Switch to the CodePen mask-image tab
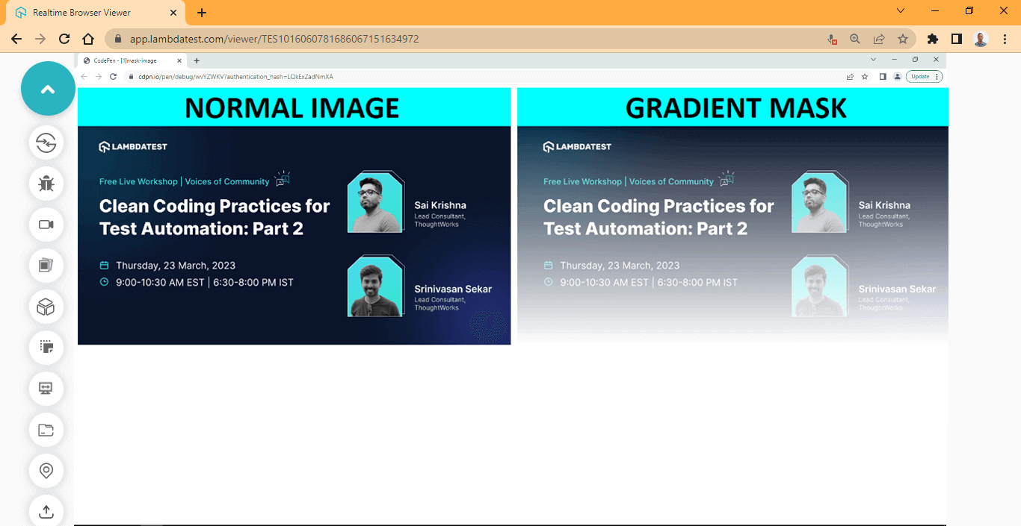This screenshot has width=1021, height=526. (123, 60)
